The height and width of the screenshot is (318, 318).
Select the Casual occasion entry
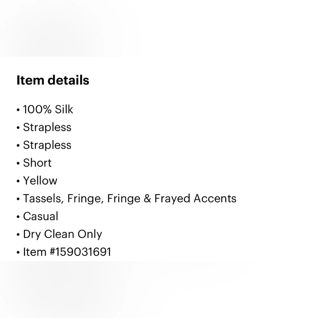click(x=41, y=216)
